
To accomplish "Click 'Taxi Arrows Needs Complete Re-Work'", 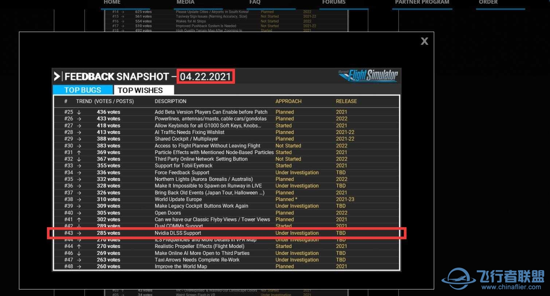I will [197, 260].
